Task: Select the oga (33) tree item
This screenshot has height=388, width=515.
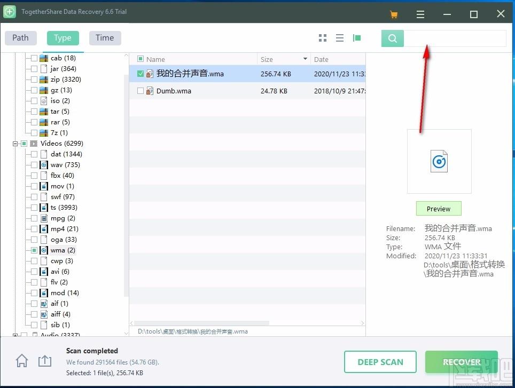Action: 64,240
